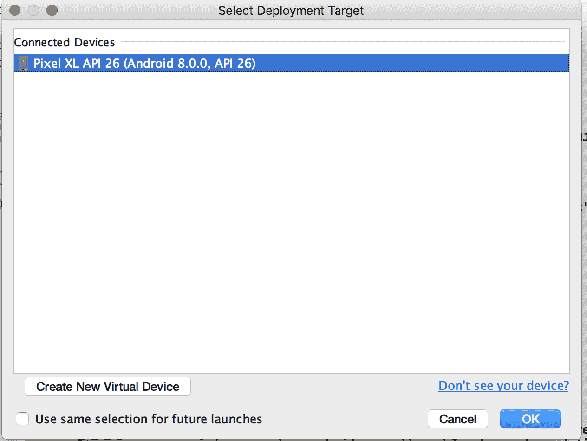The image size is (587, 441).
Task: Open the Don't see your device? link
Action: coord(503,386)
